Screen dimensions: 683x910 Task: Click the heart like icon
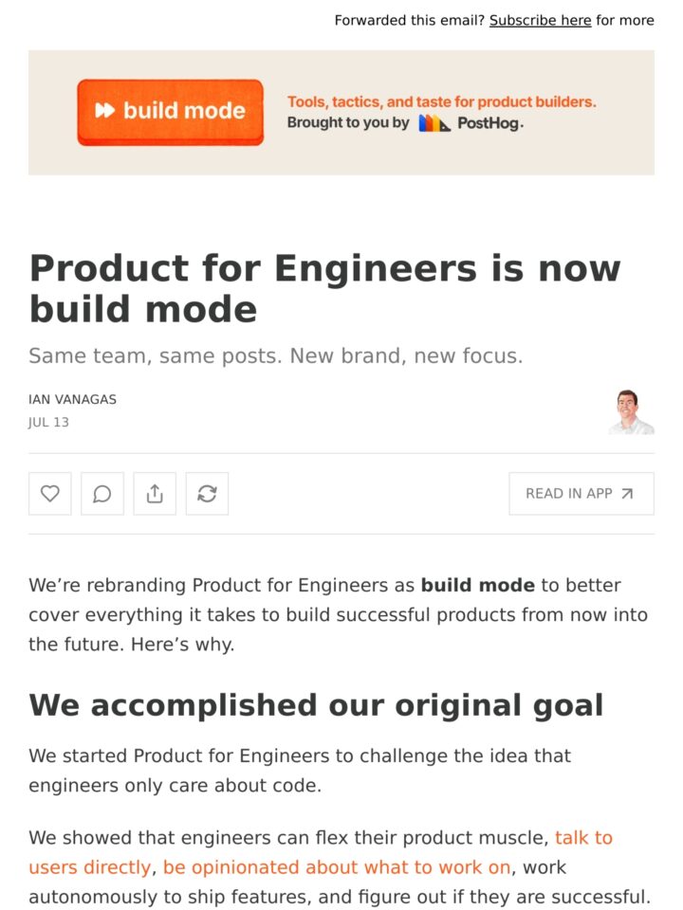coord(50,494)
